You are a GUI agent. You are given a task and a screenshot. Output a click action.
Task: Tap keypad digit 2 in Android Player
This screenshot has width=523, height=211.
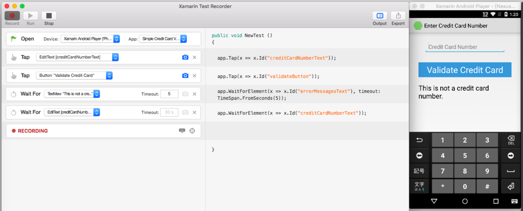coord(465,140)
